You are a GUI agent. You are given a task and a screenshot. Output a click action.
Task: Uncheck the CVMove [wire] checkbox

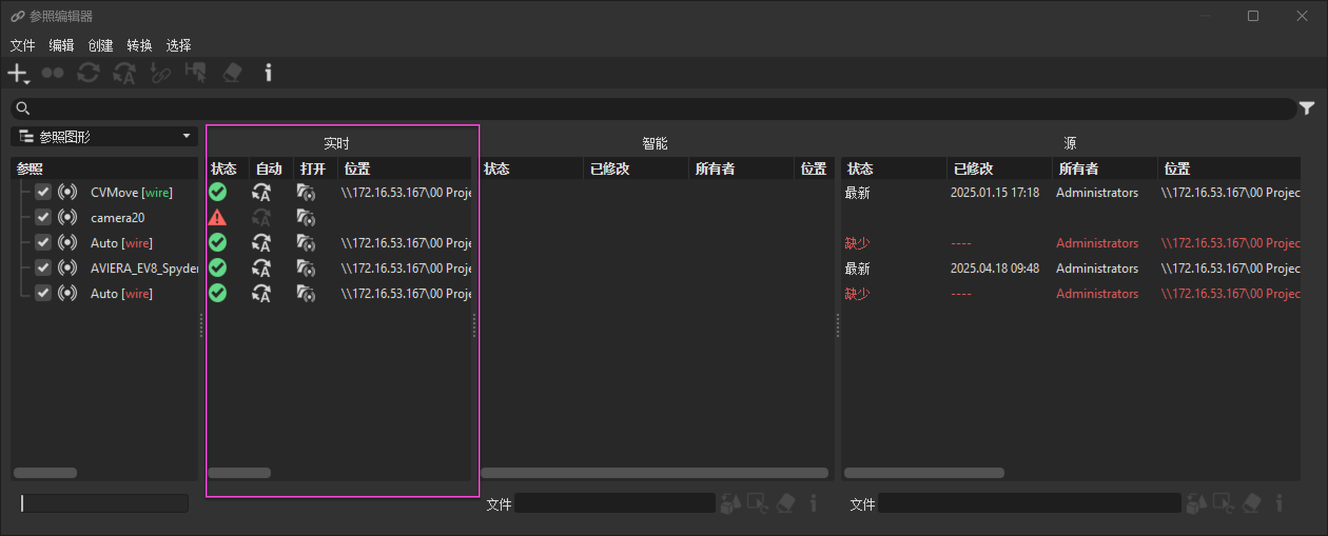coord(43,192)
